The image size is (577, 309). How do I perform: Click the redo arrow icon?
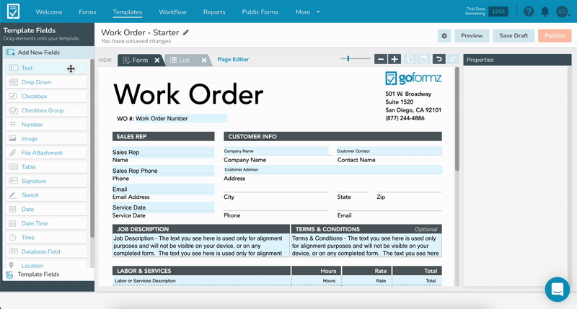click(453, 59)
